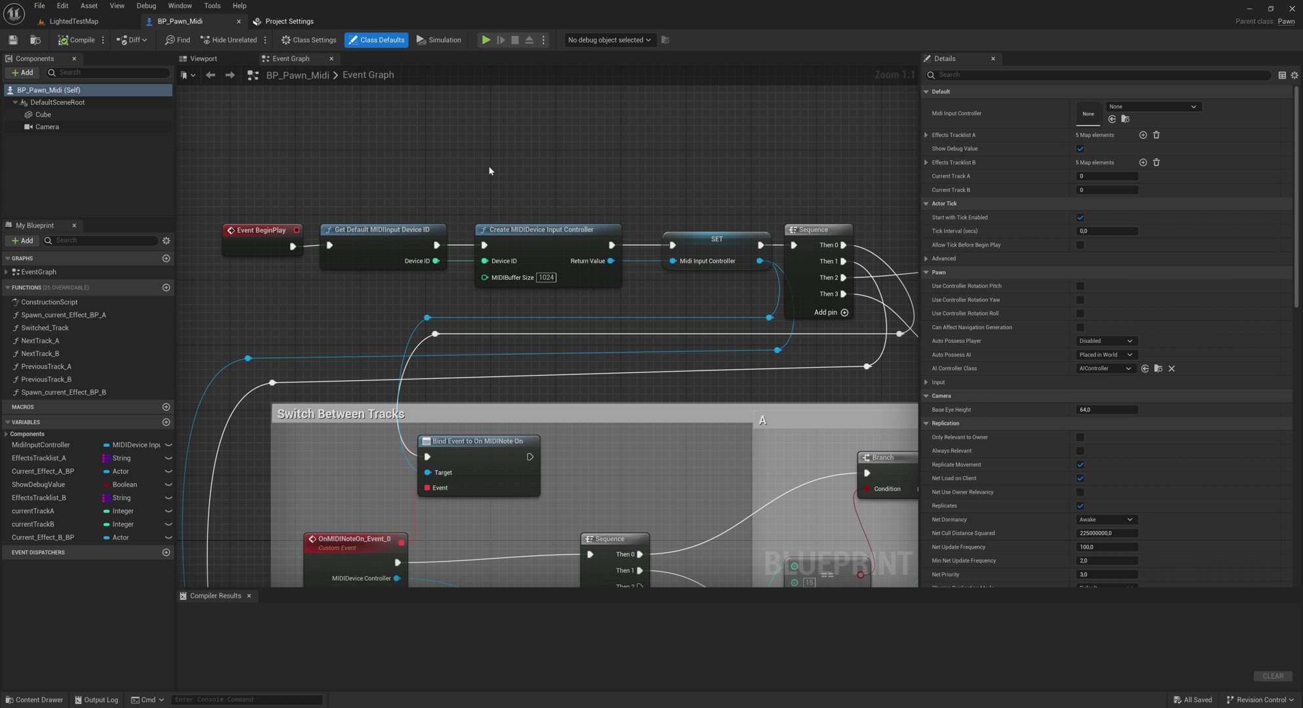This screenshot has height=708, width=1303.
Task: Disable the Replicate Movement checkbox
Action: (x=1080, y=465)
